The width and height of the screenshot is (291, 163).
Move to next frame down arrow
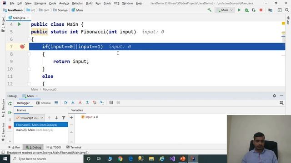point(56,118)
